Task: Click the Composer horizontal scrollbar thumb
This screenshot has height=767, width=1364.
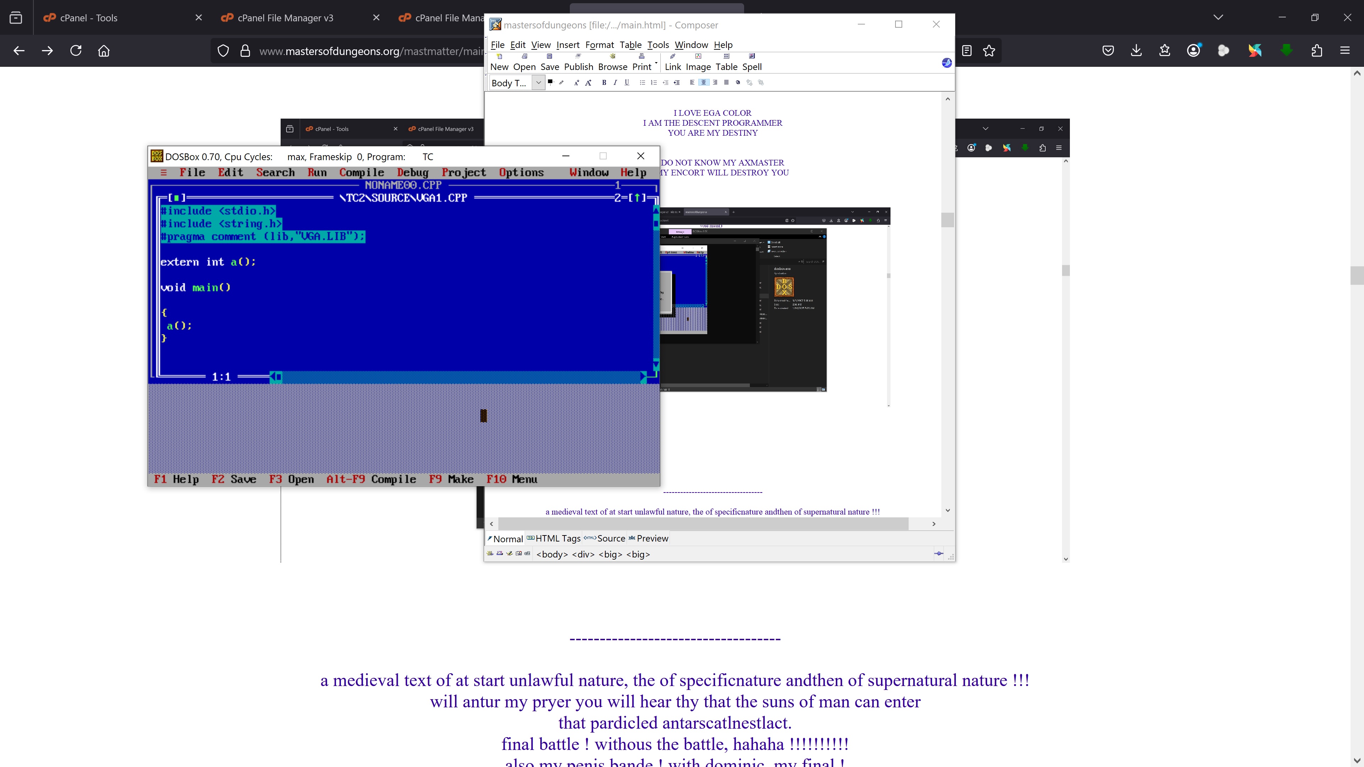Action: (x=703, y=524)
